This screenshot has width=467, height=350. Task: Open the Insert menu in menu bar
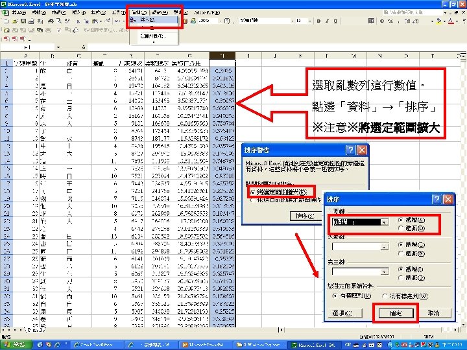tap(79, 12)
